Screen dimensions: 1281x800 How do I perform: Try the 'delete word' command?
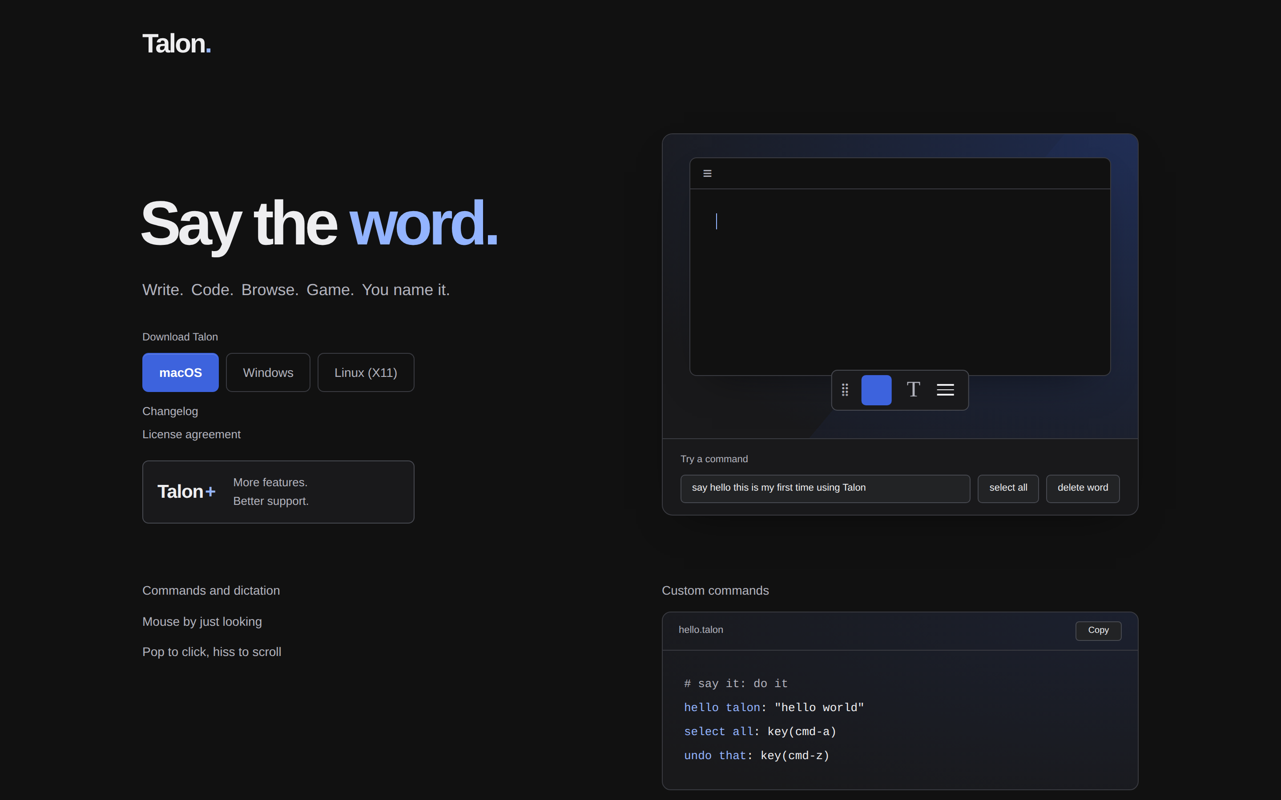1083,488
